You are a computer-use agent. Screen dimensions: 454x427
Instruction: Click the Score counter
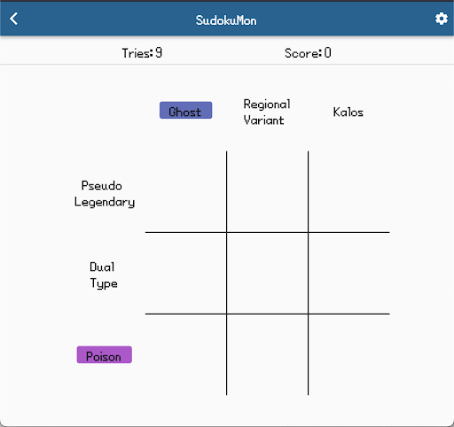coord(308,53)
